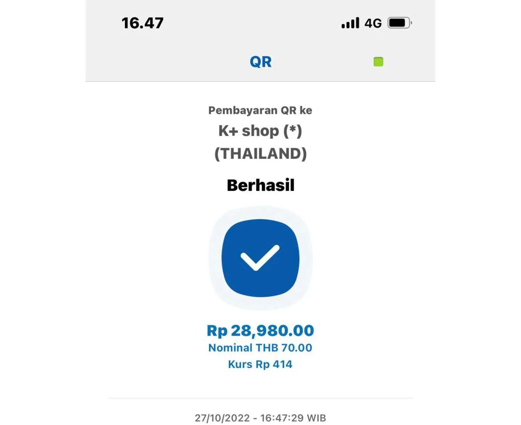Tap the blue checkmark success icon

coord(260,258)
